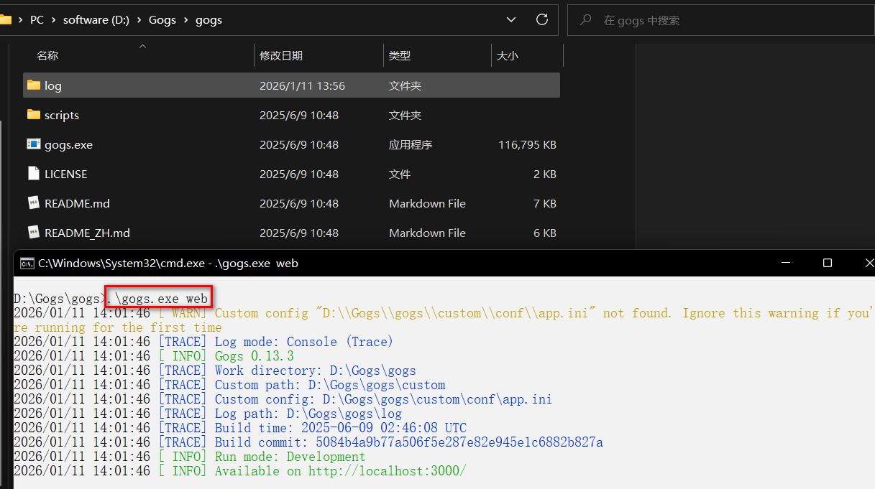875x489 pixels.
Task: Click the gogs breadcrumb segment
Action: tap(209, 20)
